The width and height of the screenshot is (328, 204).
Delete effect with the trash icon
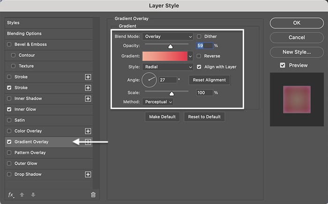click(x=93, y=195)
